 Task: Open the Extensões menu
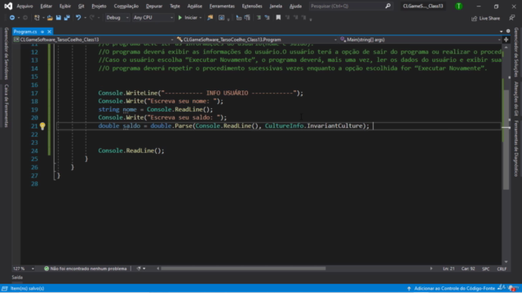[252, 6]
